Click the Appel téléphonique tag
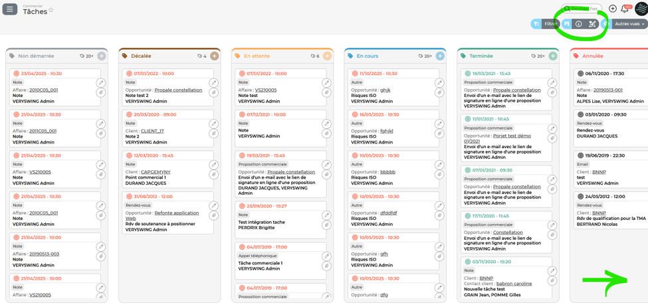Screen dimensions: 648x307 click(257, 256)
